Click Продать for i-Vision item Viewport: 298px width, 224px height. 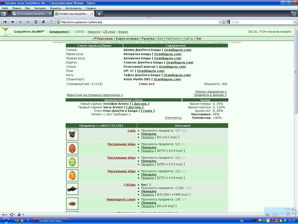point(148,194)
